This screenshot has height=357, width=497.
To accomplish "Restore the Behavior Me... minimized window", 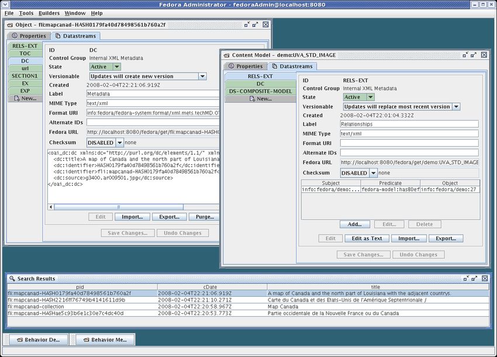I will click(105, 339).
